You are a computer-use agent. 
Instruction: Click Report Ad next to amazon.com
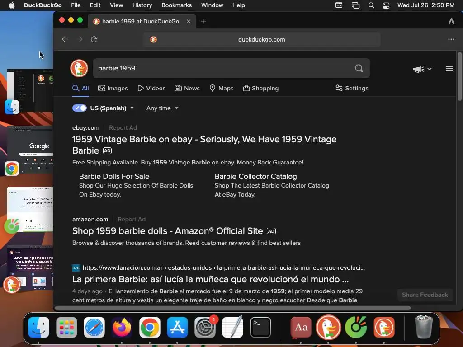[x=132, y=220]
